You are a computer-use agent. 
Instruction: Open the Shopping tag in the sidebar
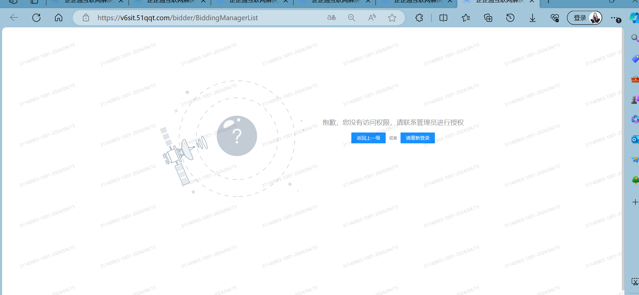[635, 59]
